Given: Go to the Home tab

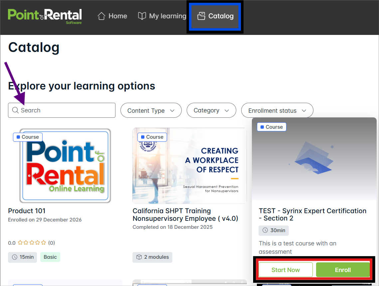Looking at the screenshot, I should 112,16.
